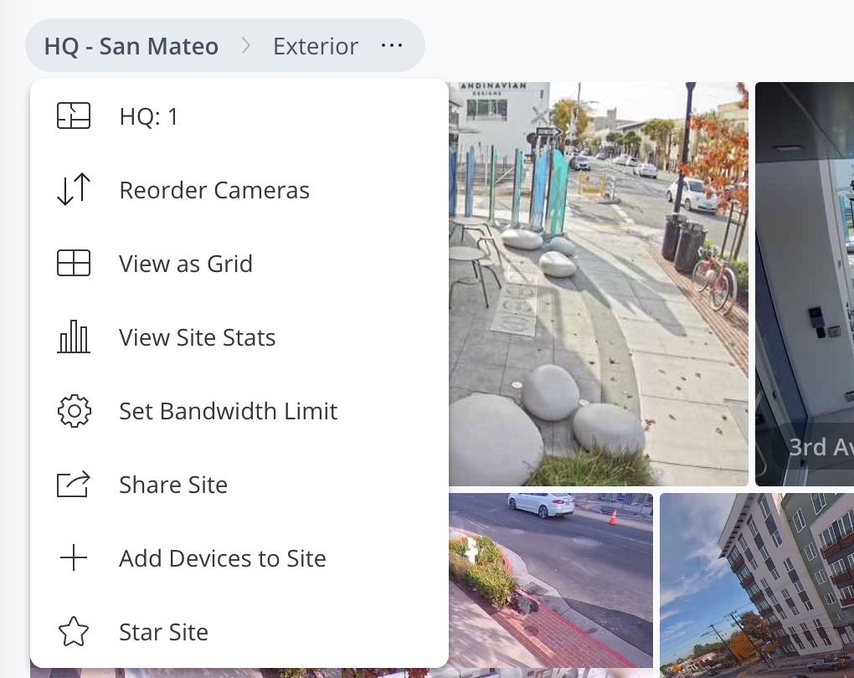Screen dimensions: 854x678
Task: Click the grid layout icon
Action: (74, 264)
